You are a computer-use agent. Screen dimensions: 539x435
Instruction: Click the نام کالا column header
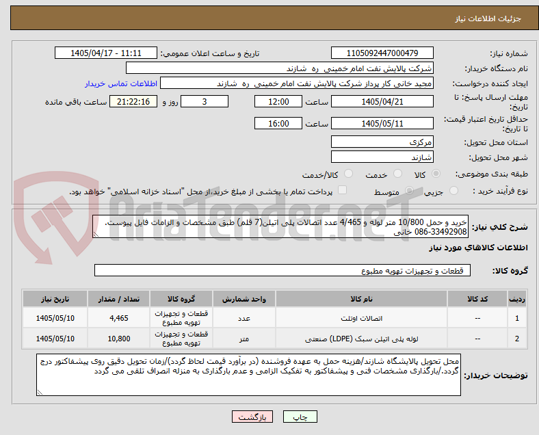click(x=361, y=299)
